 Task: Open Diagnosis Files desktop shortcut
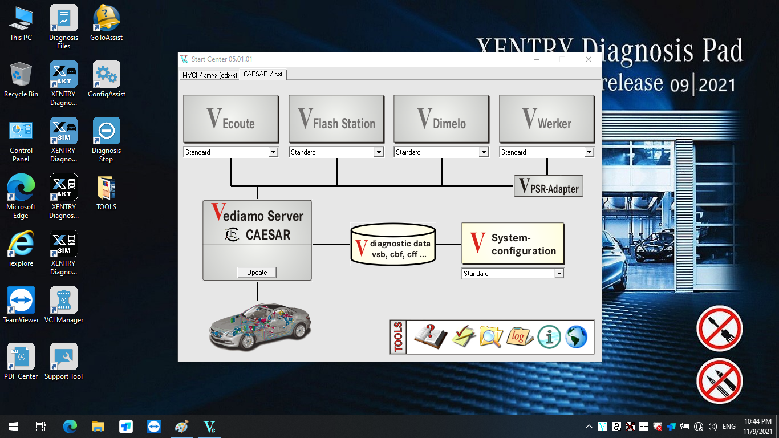pyautogui.click(x=63, y=26)
